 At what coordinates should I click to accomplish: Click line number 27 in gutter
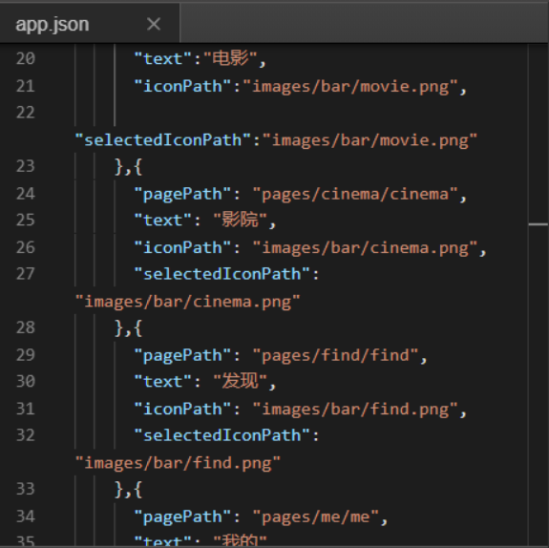[x=26, y=274]
